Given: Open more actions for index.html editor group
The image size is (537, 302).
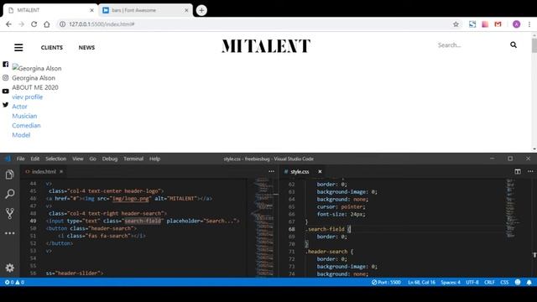Looking at the screenshot, I should (272, 171).
